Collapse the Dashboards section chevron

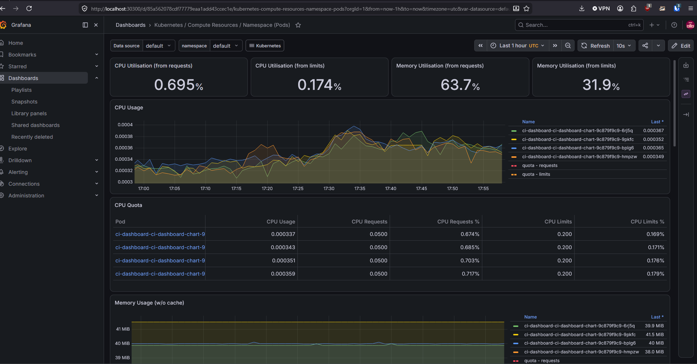(x=97, y=78)
